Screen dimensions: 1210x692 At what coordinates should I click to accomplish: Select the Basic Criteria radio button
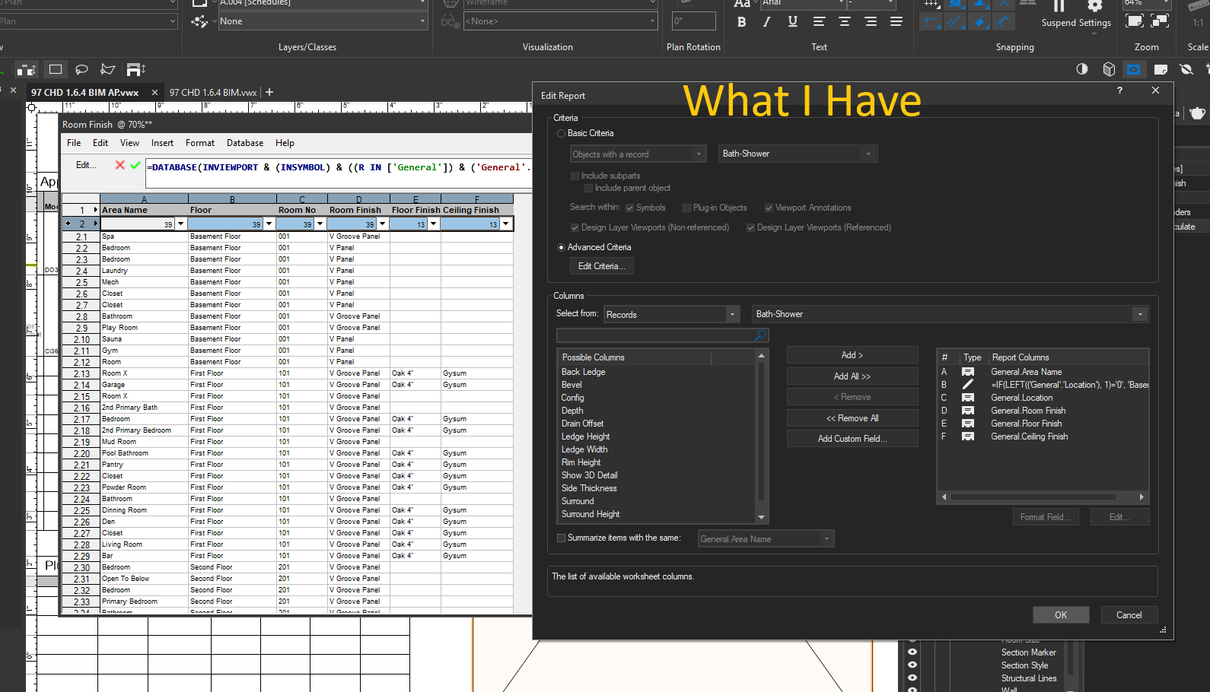(x=562, y=134)
